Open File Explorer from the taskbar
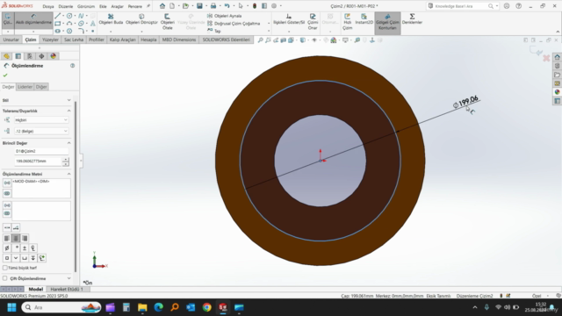This screenshot has height=316, width=562. [x=142, y=307]
